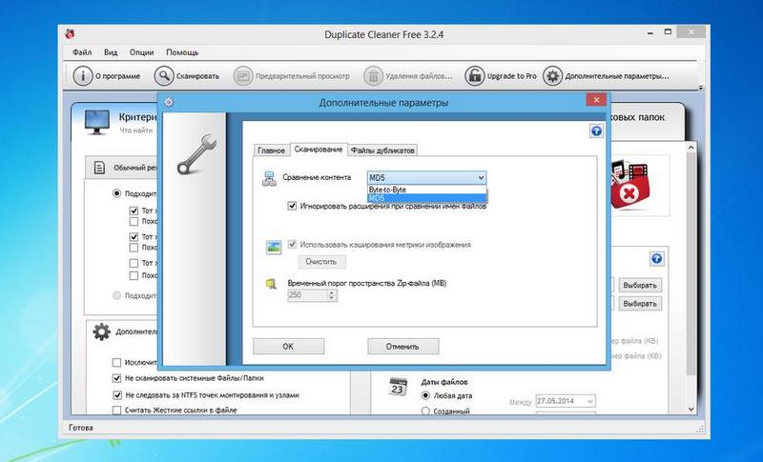Click the Готова status bar text

click(x=81, y=428)
